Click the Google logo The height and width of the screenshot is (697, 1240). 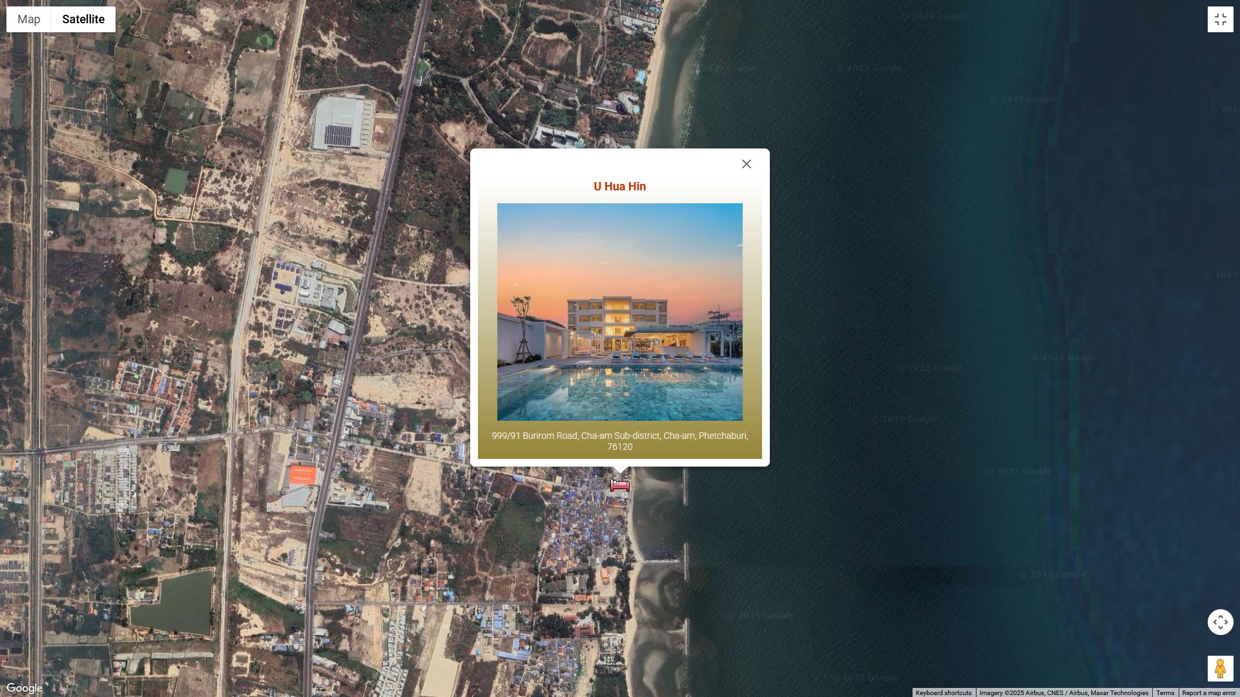(x=25, y=688)
